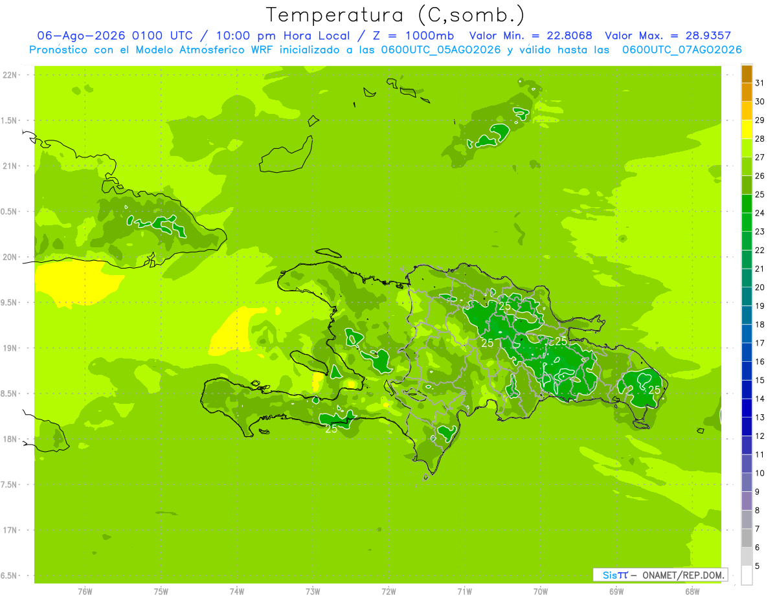
Task: Click the date text '06-Ago-2026 0100 UTC'
Action: click(115, 36)
